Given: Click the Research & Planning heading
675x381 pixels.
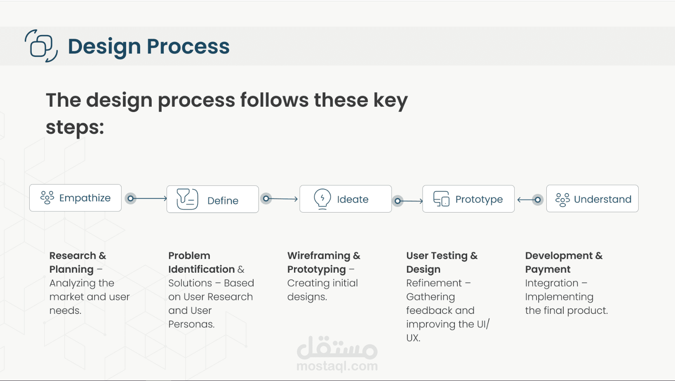Looking at the screenshot, I should click(78, 262).
